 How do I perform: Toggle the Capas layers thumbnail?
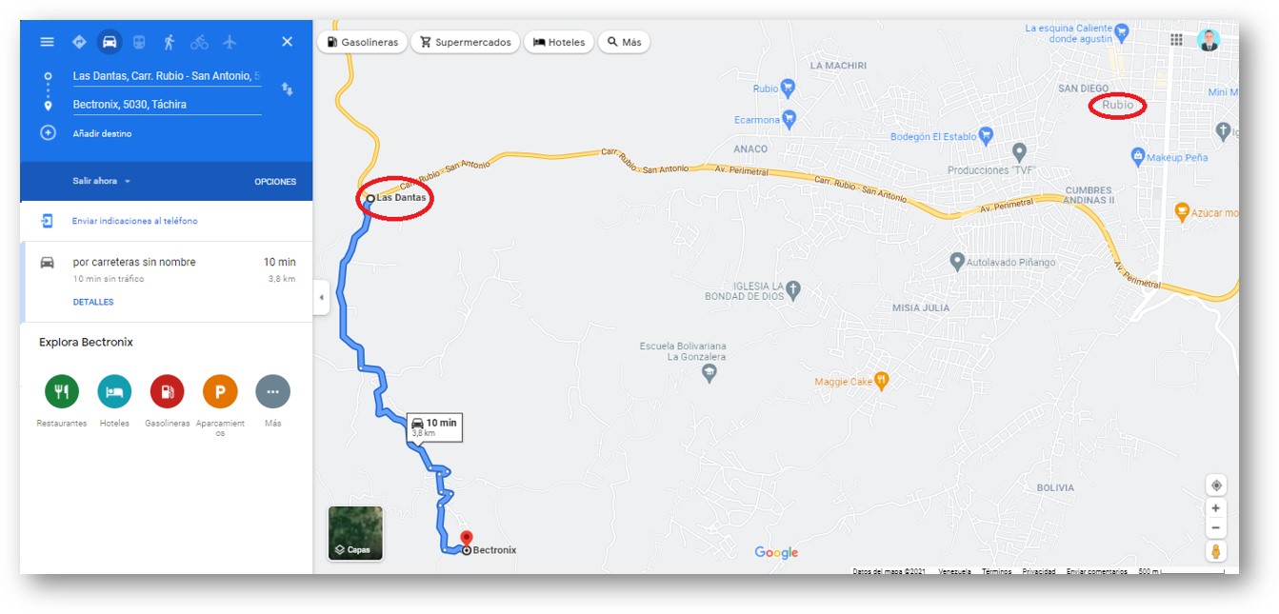pyautogui.click(x=355, y=532)
